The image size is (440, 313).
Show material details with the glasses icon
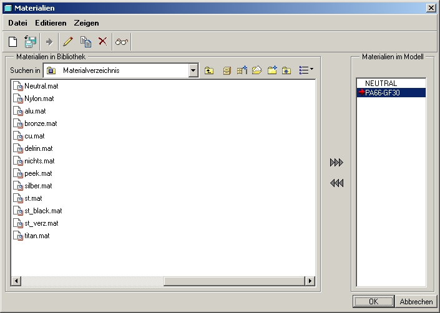click(x=122, y=42)
